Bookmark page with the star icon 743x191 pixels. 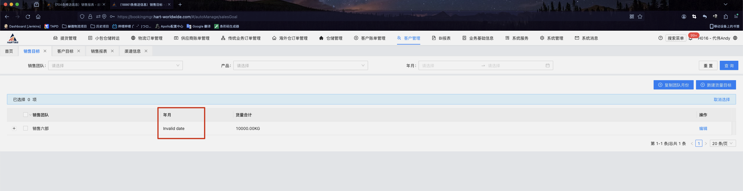[x=640, y=17]
